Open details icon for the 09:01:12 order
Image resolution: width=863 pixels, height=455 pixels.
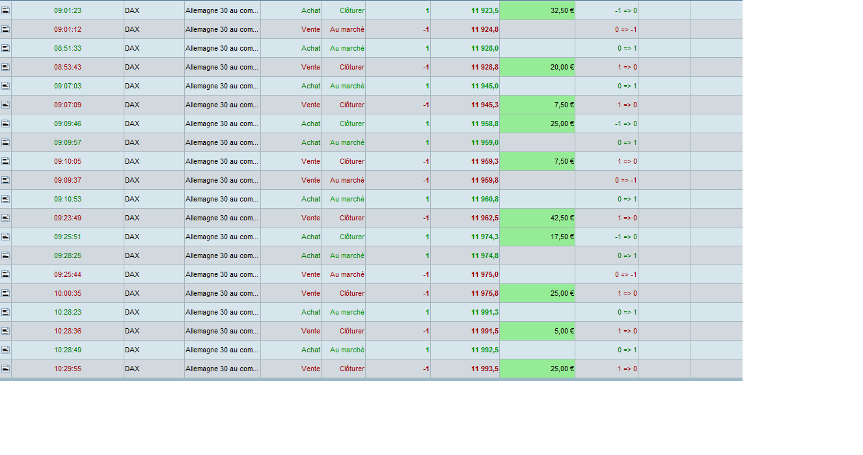[5, 29]
